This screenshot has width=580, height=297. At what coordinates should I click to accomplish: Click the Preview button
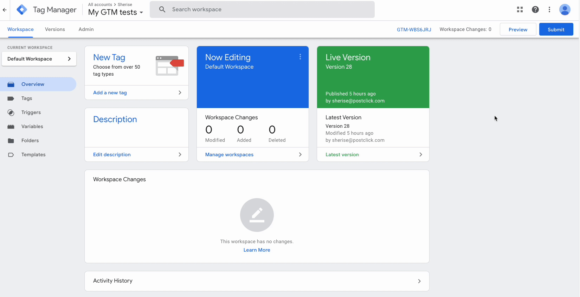coord(518,30)
